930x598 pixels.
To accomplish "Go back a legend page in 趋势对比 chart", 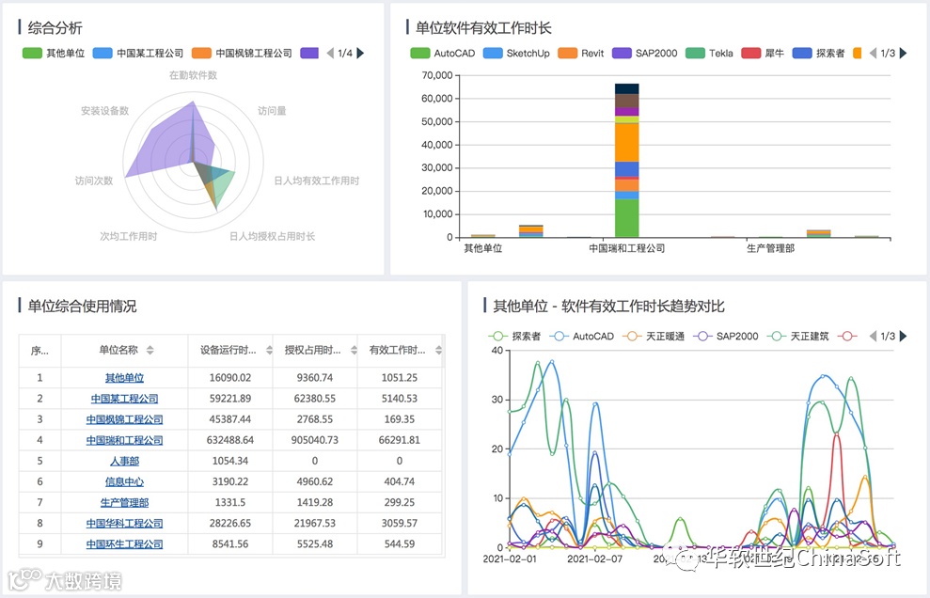I will (873, 337).
